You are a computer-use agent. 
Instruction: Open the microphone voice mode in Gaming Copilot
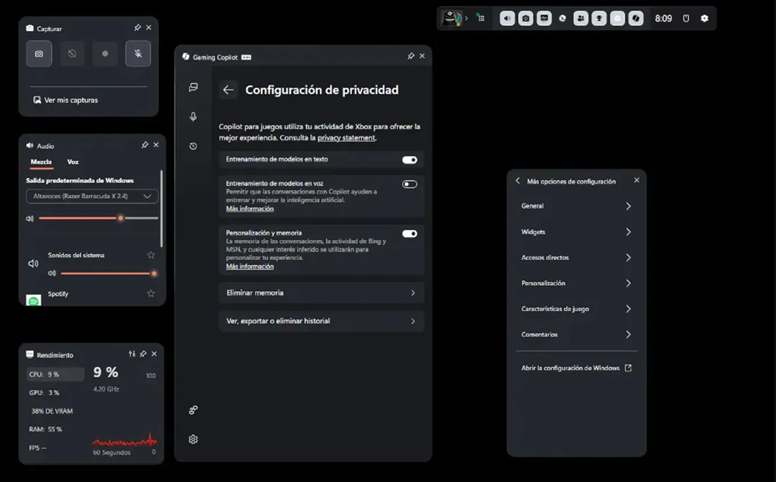click(193, 116)
